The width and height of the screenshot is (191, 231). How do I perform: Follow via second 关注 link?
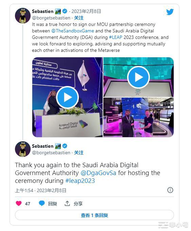79,153
